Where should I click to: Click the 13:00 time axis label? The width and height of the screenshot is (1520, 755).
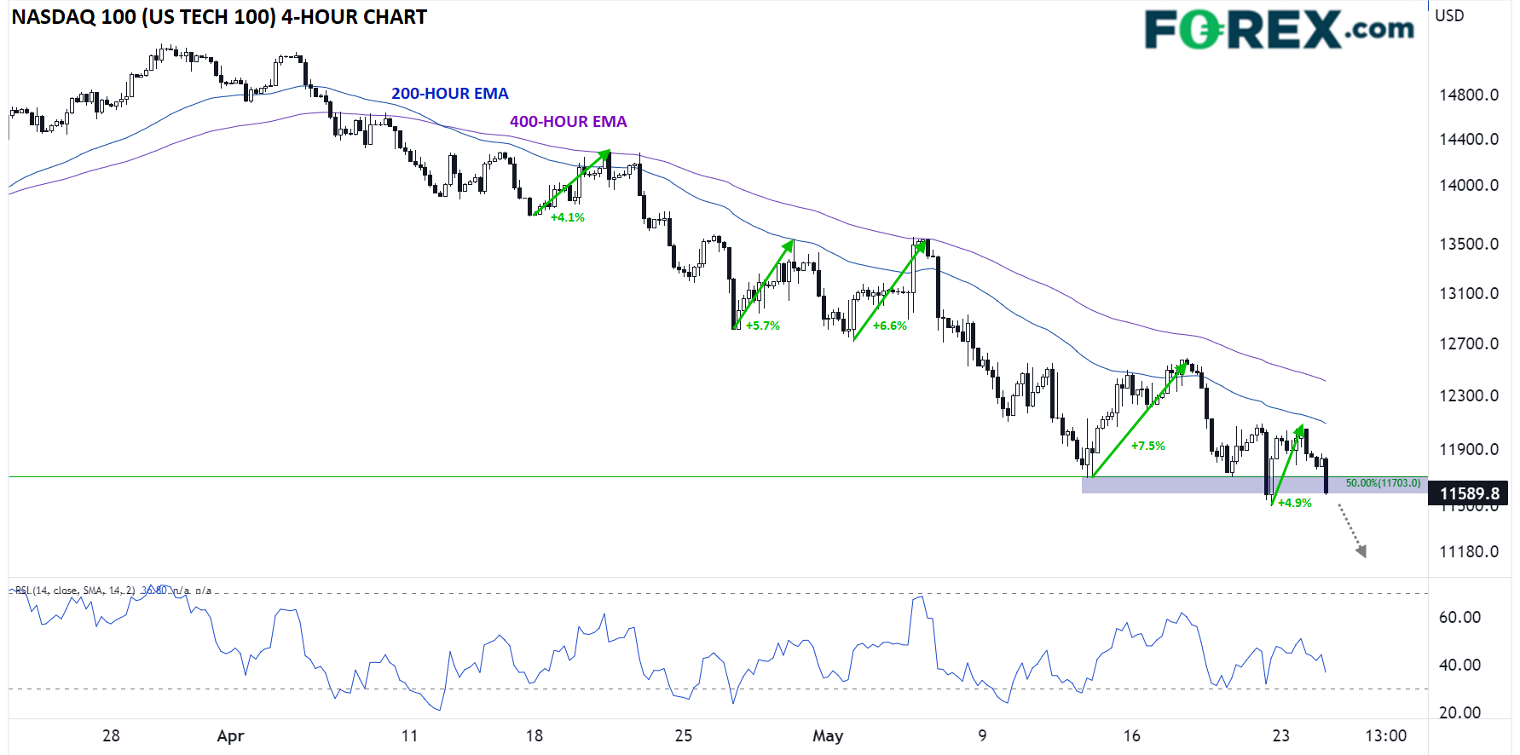[x=1385, y=736]
